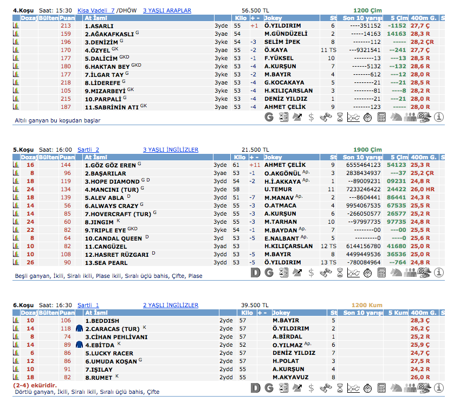The image size is (460, 402).
Task: Click the stopwatch icon under race 6
Action: [x=368, y=388]
